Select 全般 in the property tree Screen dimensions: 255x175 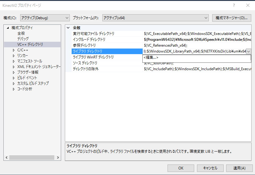point(21,33)
